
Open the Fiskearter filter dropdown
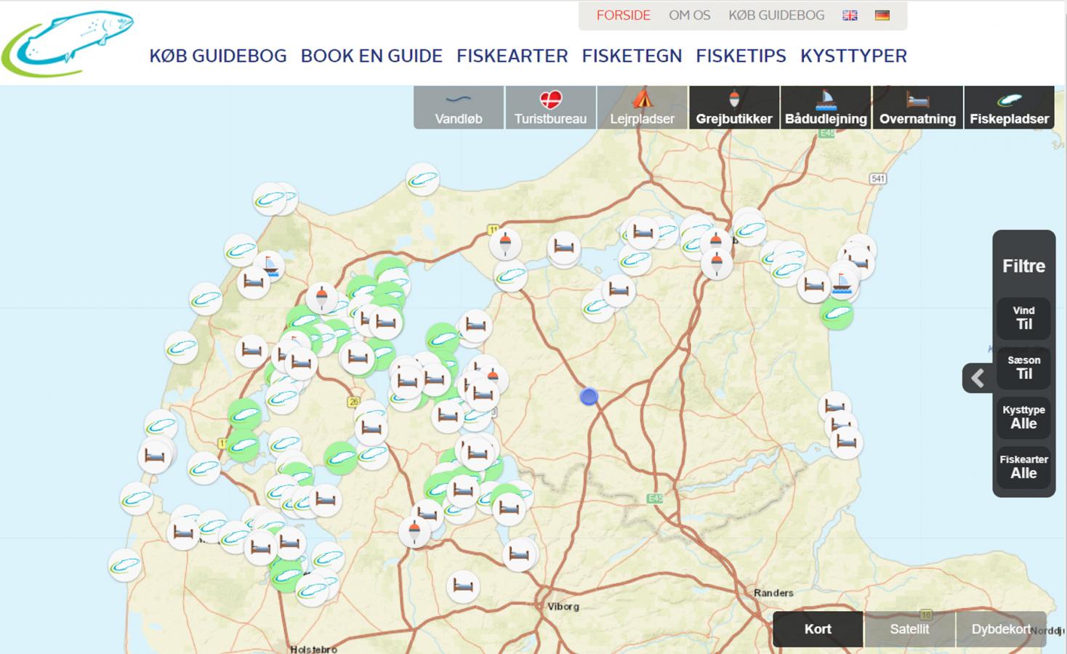(1023, 467)
